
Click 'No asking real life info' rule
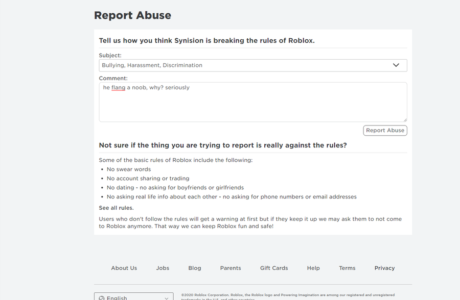click(232, 197)
